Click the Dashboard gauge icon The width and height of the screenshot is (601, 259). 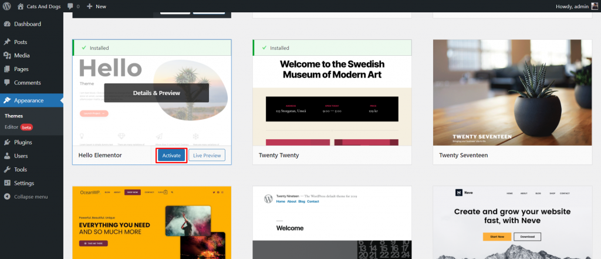pyautogui.click(x=7, y=24)
